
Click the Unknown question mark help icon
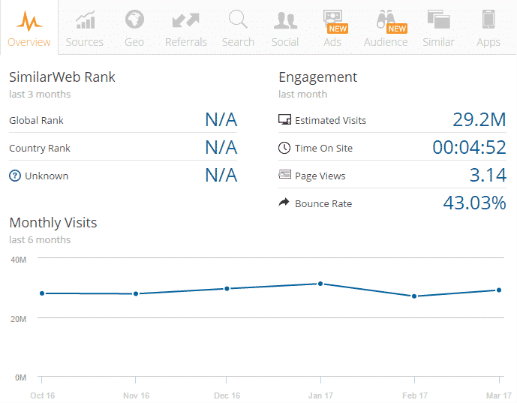point(14,176)
